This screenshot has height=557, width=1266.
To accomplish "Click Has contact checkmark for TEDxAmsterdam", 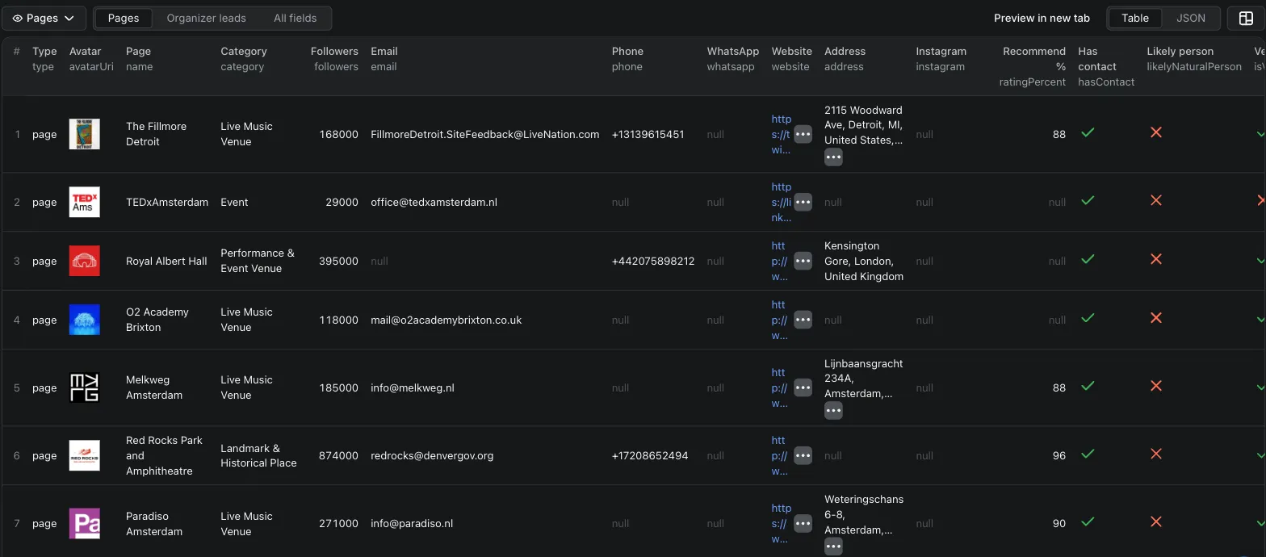I will tap(1088, 200).
